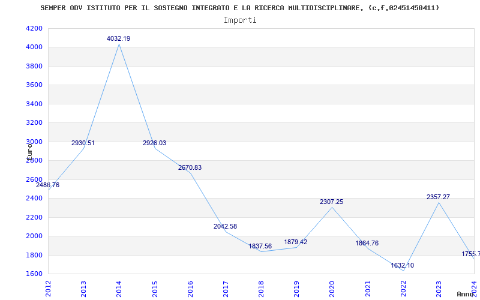
Task: Click the 2013 x-axis year label
Action: point(83,289)
